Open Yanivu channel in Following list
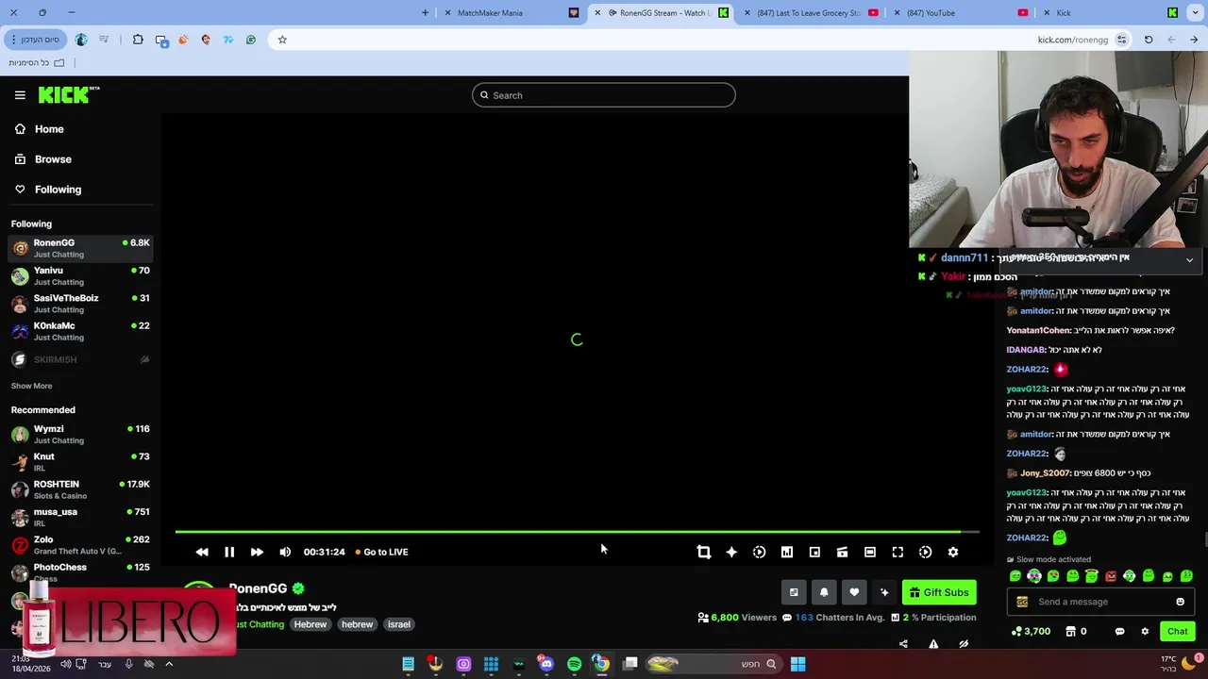The width and height of the screenshot is (1208, 679). click(x=79, y=275)
